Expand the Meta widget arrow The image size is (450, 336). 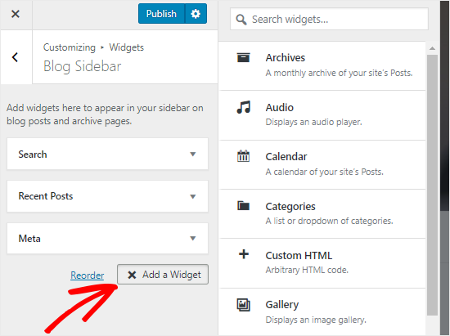coord(193,238)
